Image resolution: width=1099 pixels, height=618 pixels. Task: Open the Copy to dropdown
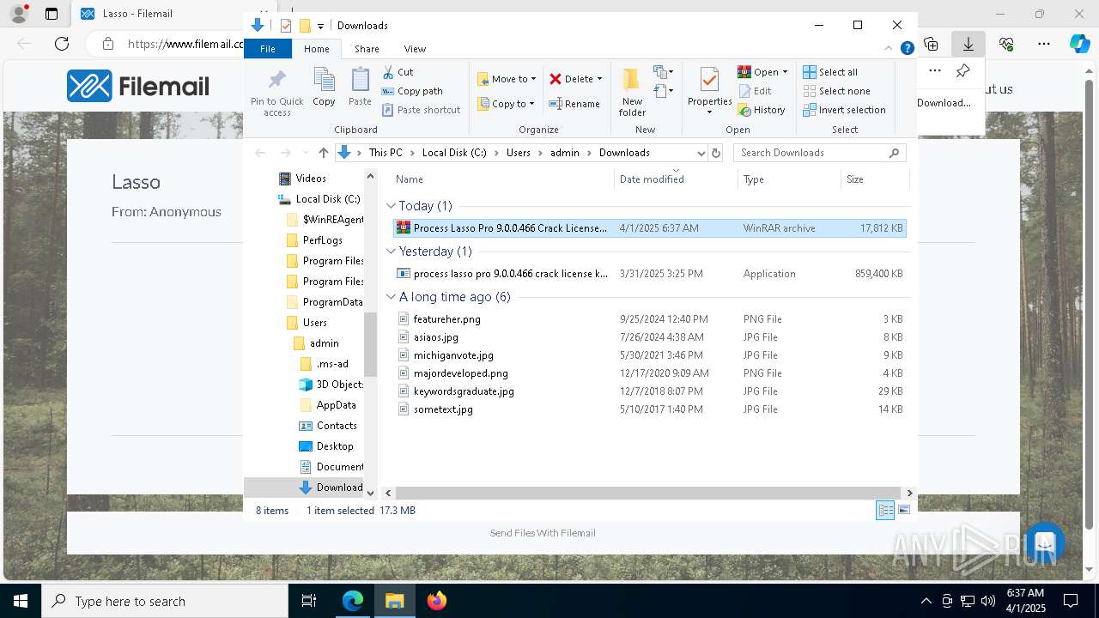pyautogui.click(x=506, y=104)
